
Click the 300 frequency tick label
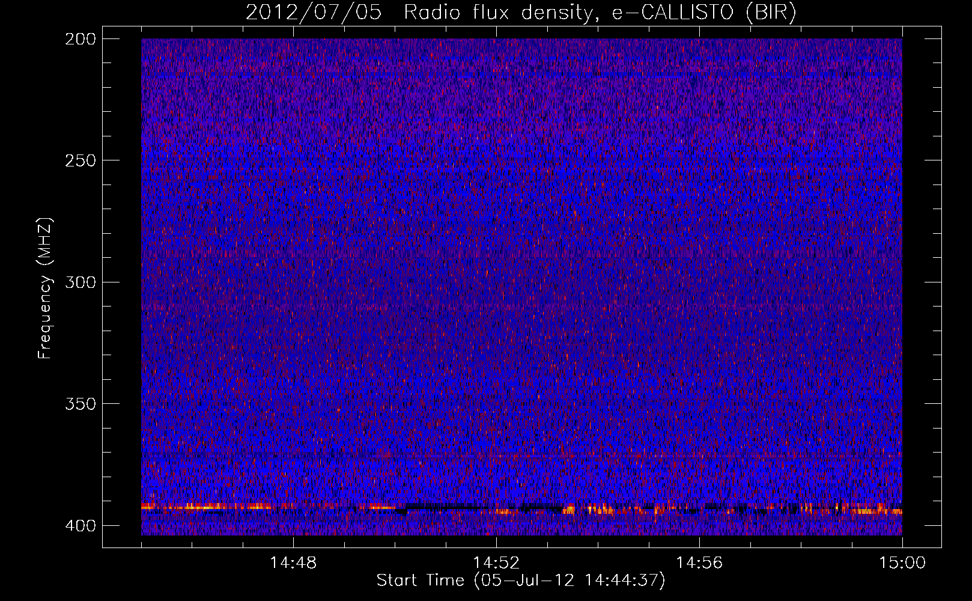point(80,282)
